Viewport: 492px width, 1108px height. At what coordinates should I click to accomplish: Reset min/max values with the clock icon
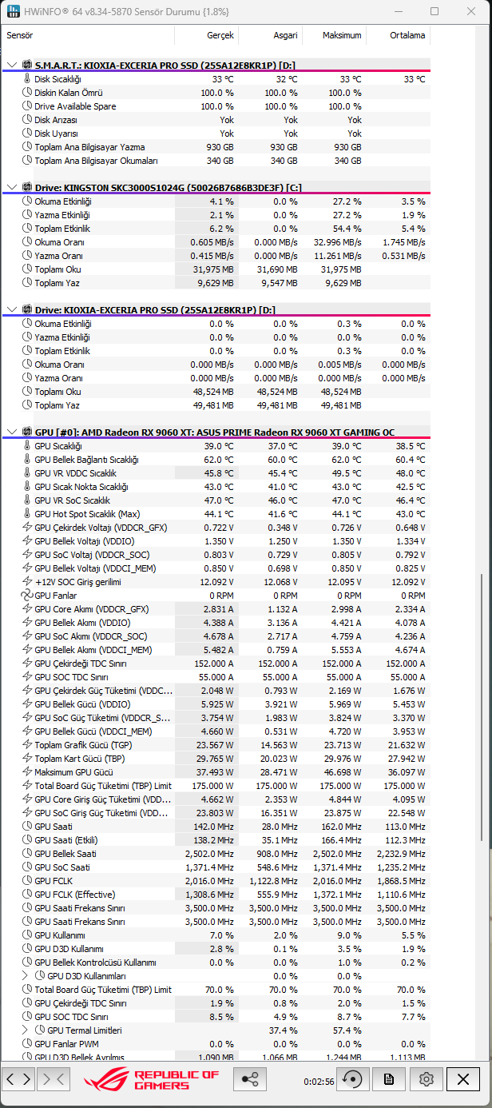(351, 1079)
